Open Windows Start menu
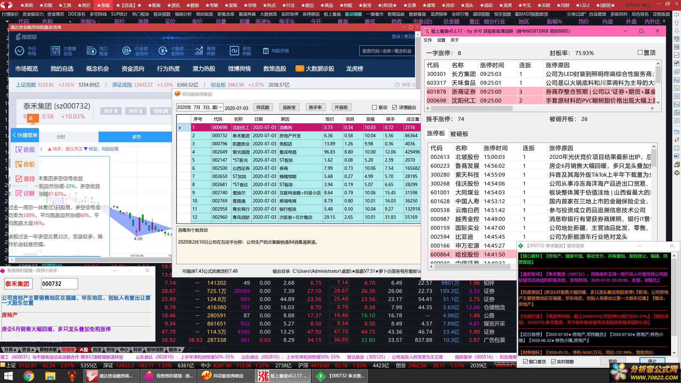Viewport: 681px width, 383px height. point(8,376)
